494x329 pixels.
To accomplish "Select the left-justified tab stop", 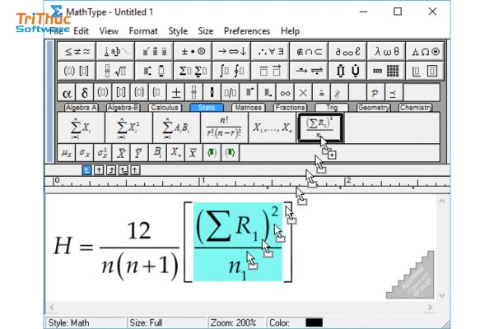I will pyautogui.click(x=86, y=170).
